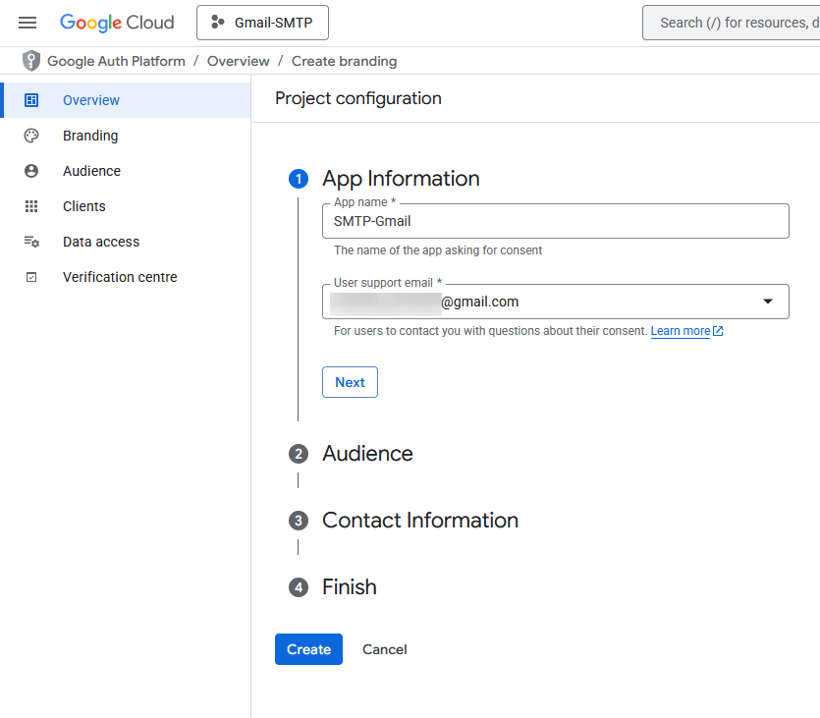Select the Contact Information step circle
This screenshot has height=718, width=820.
tap(298, 521)
